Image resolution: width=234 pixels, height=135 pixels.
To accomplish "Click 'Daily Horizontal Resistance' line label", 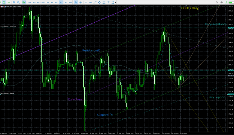I will [x=8, y=27].
